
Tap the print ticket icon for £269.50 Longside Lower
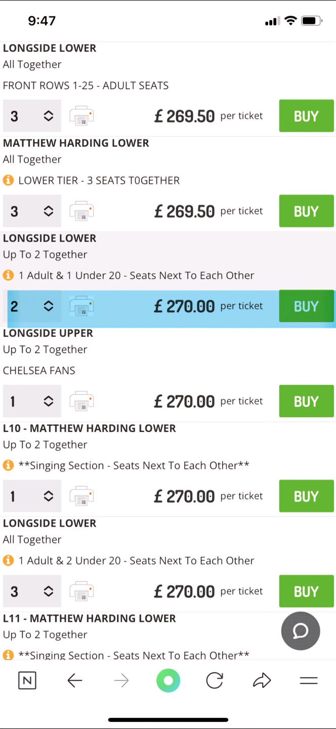81,116
